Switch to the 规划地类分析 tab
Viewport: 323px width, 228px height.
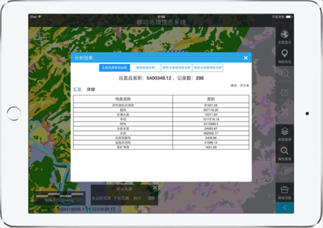(145, 68)
